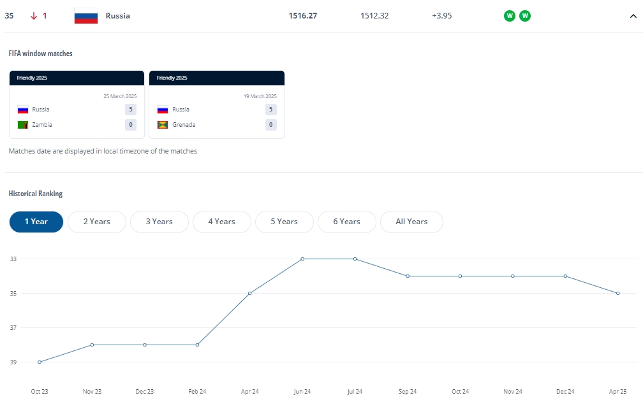
Task: Click Russia flag in the Grenada match card
Action: pos(163,110)
